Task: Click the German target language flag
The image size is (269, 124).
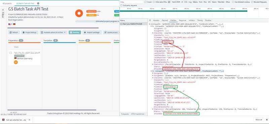Action: point(14,24)
